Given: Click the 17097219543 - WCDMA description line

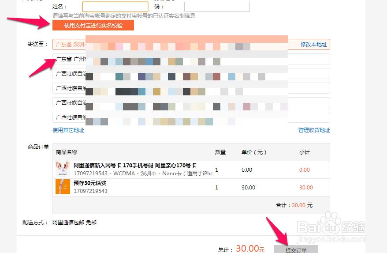Looking at the screenshot, I should [x=143, y=174].
